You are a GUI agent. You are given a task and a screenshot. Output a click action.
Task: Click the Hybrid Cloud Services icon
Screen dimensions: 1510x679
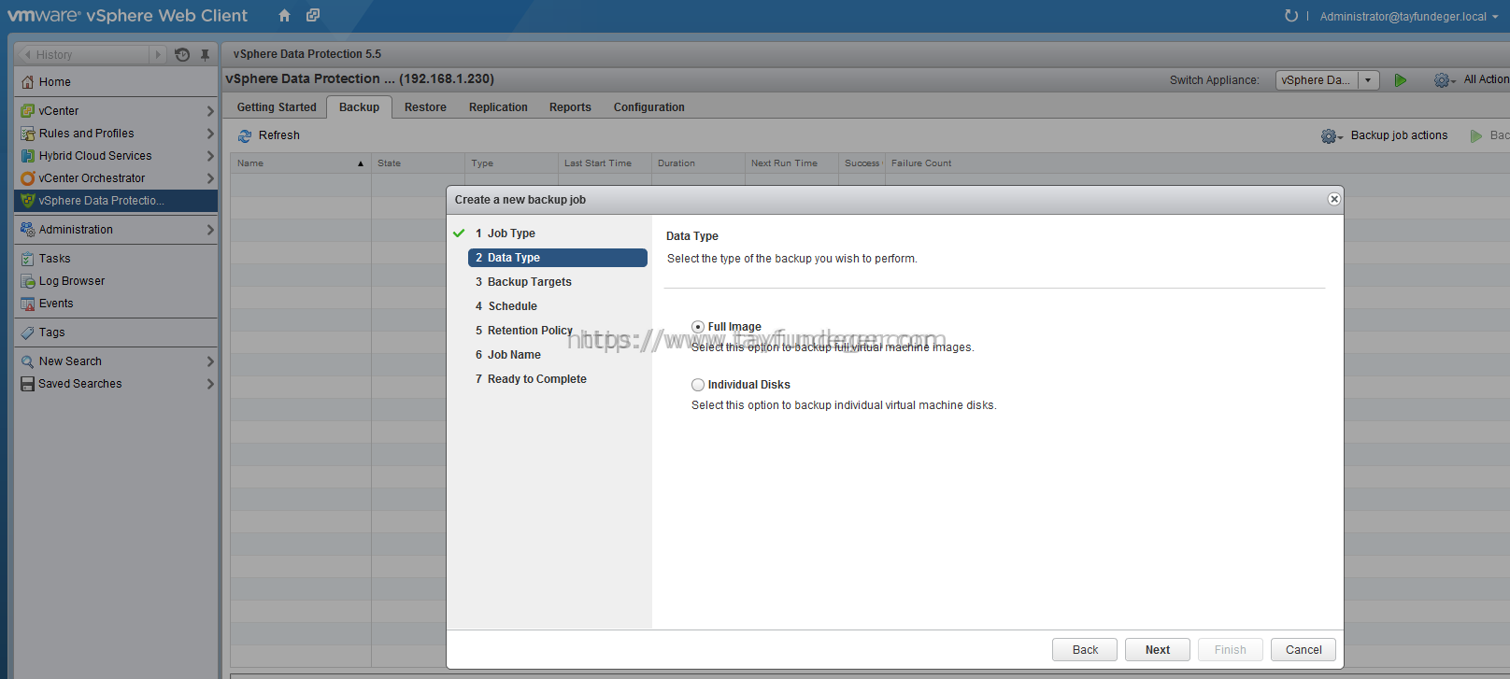[28, 156]
